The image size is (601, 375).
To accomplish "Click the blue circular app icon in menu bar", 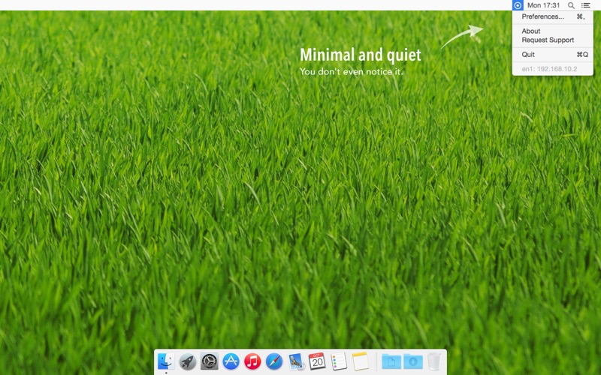I will [x=518, y=5].
